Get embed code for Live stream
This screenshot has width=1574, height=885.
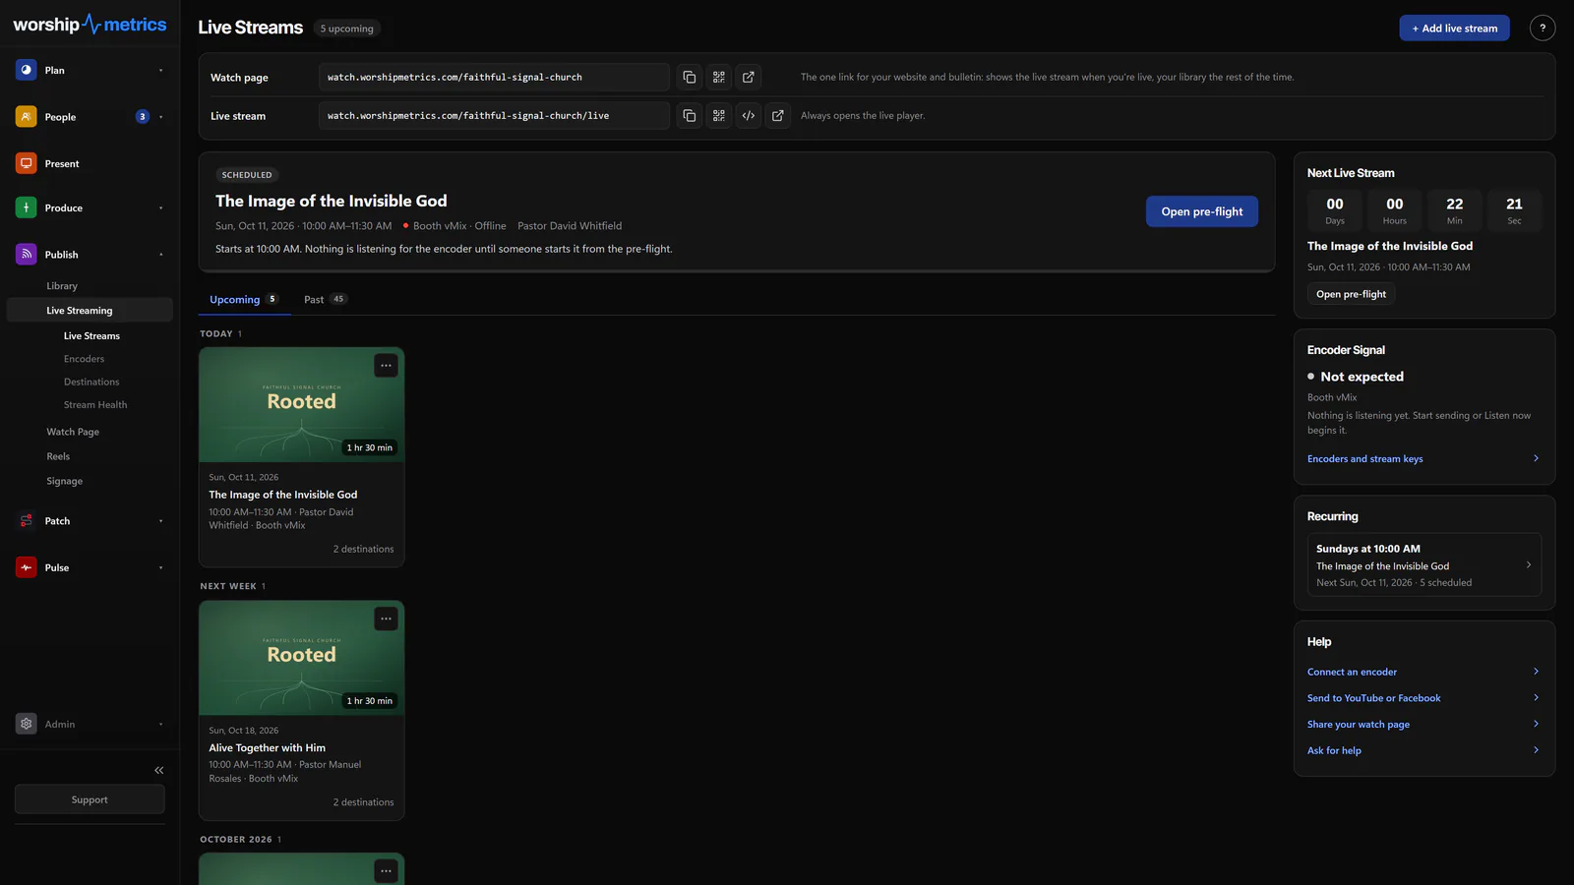tap(749, 116)
